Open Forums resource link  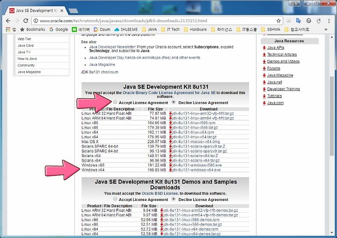[274, 68]
